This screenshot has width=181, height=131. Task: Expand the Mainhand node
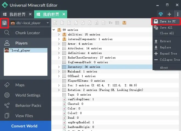(x=59, y=71)
